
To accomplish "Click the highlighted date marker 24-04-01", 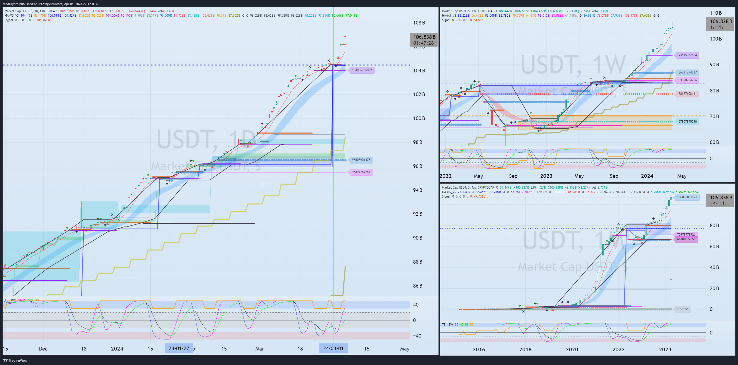I will coord(333,348).
